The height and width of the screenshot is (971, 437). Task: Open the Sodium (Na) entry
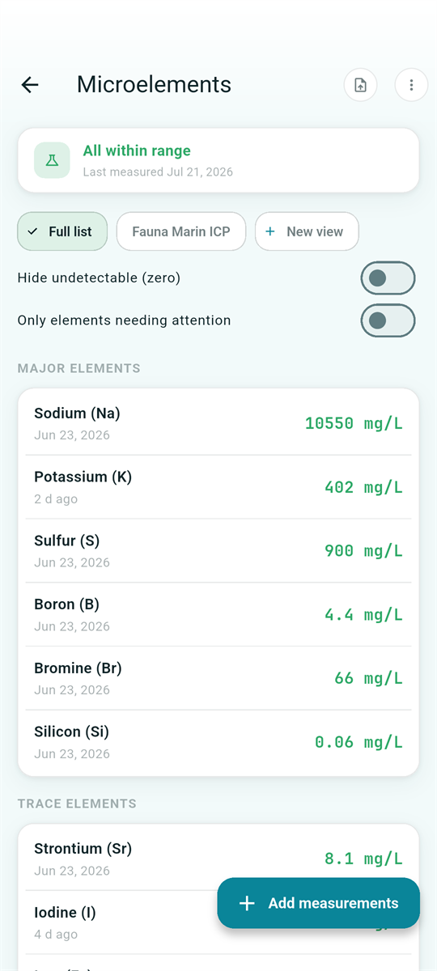[218, 423]
